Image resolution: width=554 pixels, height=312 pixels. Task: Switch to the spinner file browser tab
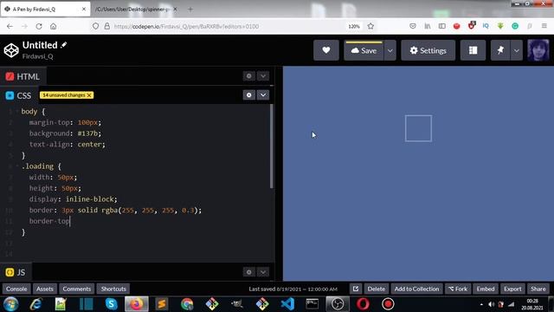[133, 10]
